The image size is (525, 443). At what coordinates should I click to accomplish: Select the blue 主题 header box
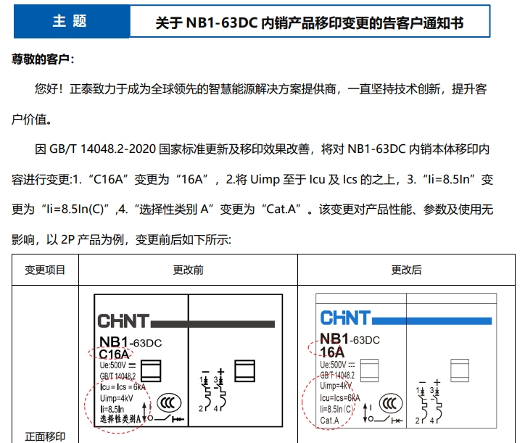tap(70, 22)
